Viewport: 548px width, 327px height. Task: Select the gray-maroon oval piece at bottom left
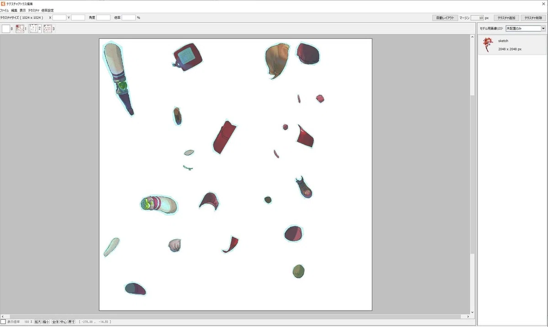coord(135,288)
